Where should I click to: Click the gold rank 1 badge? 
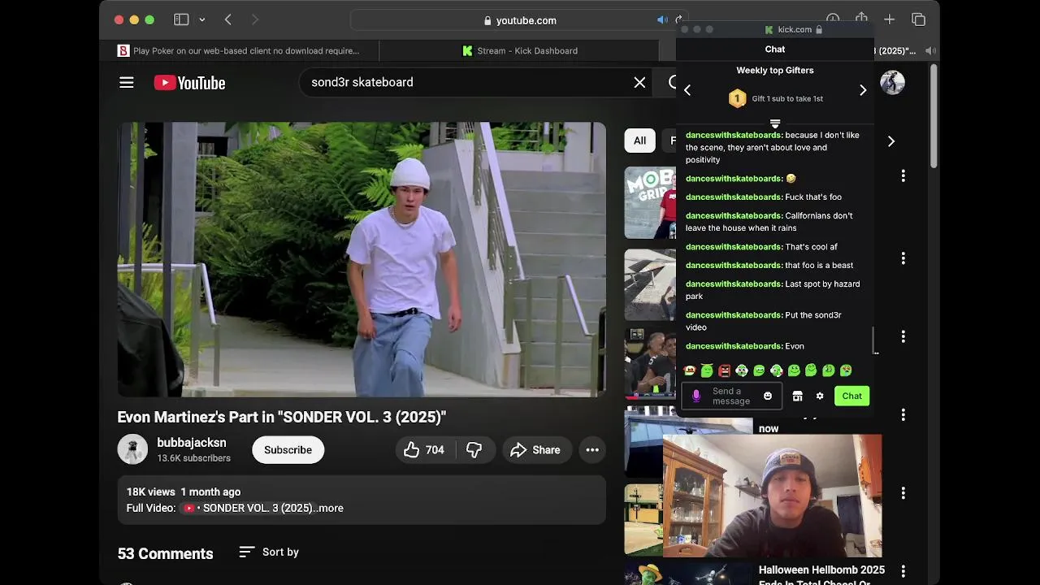(x=737, y=99)
